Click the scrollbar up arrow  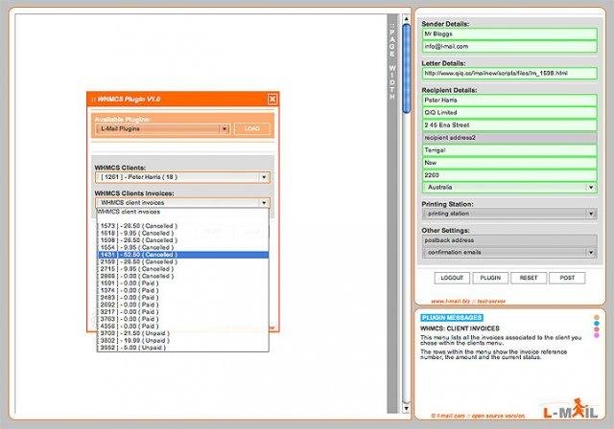[x=407, y=19]
